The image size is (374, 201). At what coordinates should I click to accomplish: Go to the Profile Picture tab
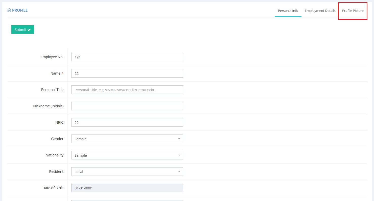point(353,11)
